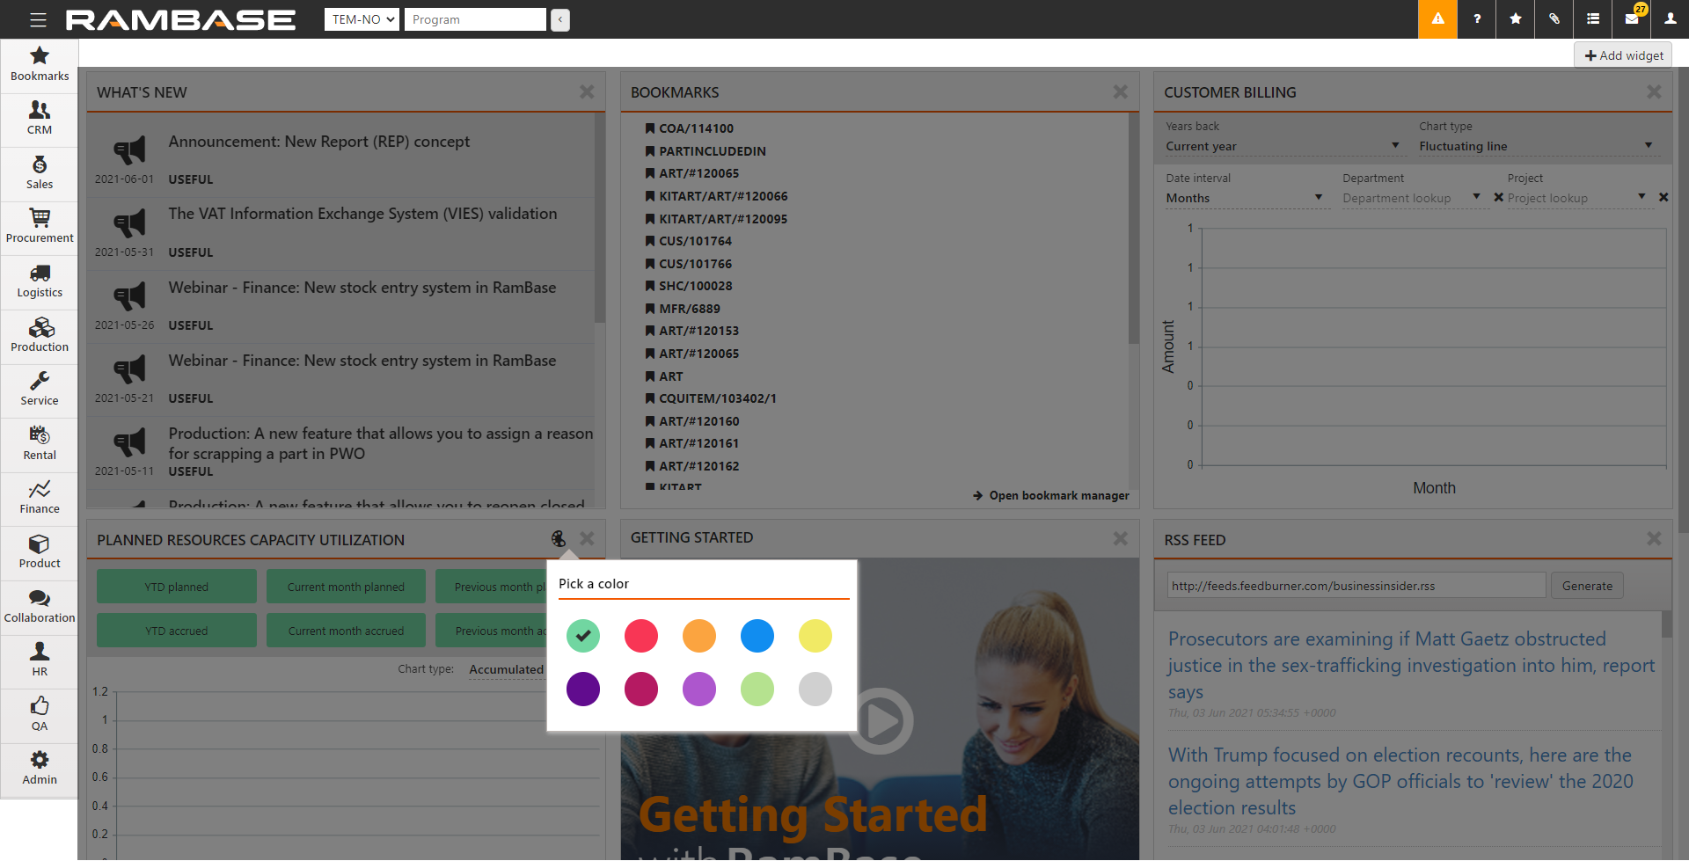Open messages inbox with 27 badge

tap(1632, 19)
